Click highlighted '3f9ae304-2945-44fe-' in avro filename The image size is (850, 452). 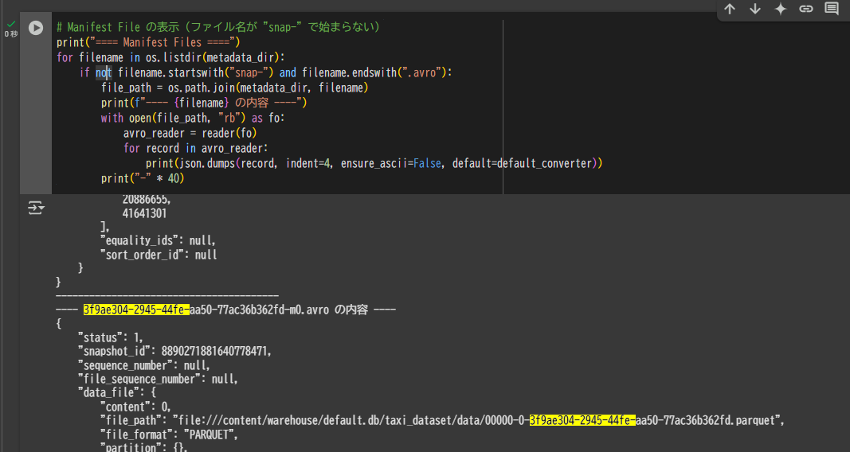[x=136, y=310]
